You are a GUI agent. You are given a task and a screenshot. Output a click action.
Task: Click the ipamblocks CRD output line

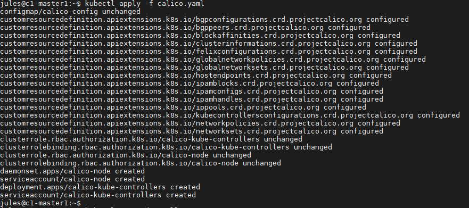[190, 84]
